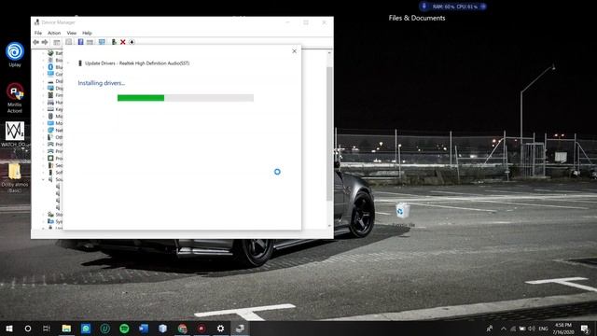This screenshot has height=336, width=597.
Task: Click the green driver installation progress bar
Action: click(186, 98)
